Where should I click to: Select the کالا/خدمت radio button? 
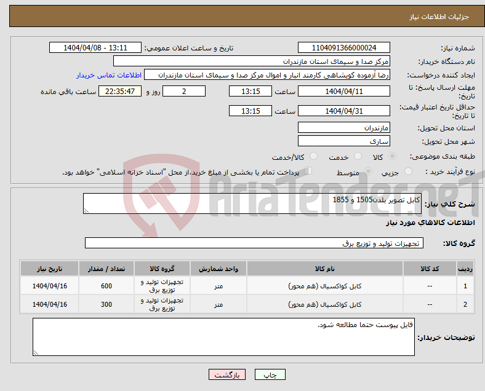[314, 156]
